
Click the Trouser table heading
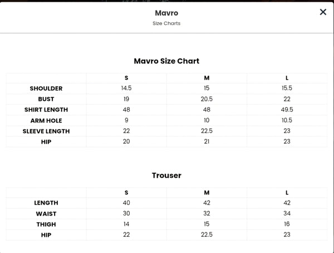click(x=166, y=176)
